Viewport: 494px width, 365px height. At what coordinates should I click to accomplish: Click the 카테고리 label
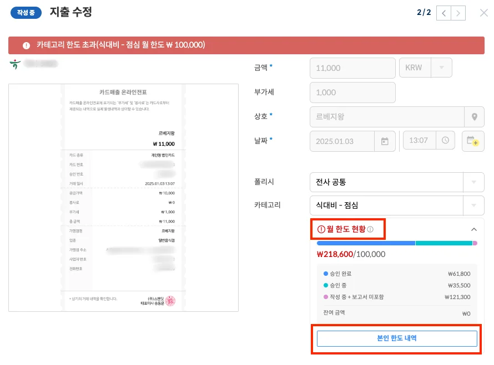click(x=267, y=205)
